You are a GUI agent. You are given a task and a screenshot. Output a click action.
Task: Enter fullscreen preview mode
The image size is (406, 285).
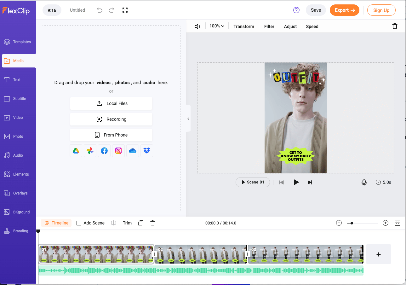125,10
